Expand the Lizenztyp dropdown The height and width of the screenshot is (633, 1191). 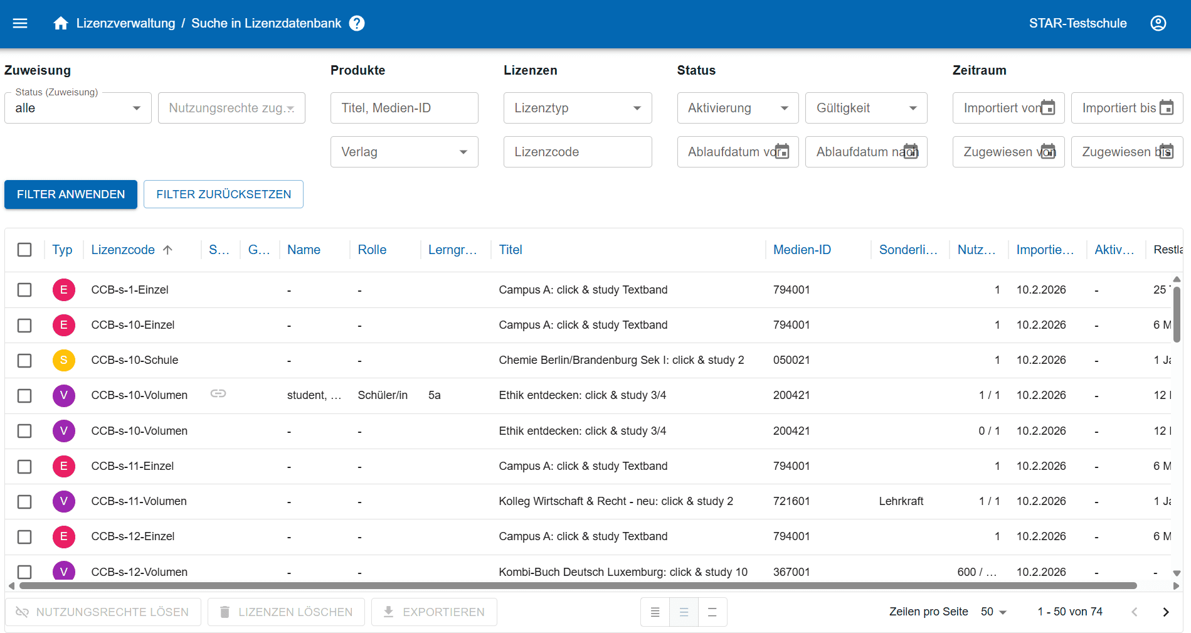pos(578,108)
